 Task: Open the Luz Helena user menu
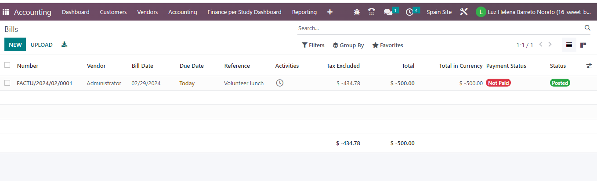pos(533,12)
